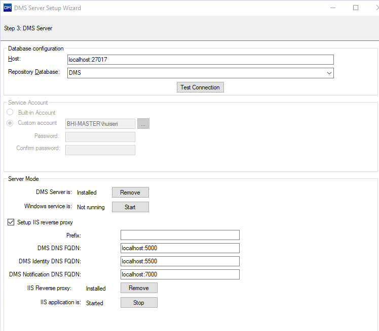This screenshot has height=331, width=379.
Task: Click the Confirm password field
Action: [100, 149]
